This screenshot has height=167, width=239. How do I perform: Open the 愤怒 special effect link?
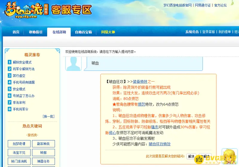(141, 104)
